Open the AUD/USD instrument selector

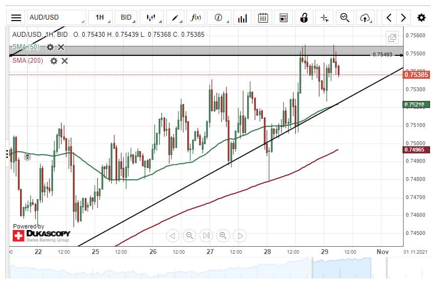(x=56, y=18)
